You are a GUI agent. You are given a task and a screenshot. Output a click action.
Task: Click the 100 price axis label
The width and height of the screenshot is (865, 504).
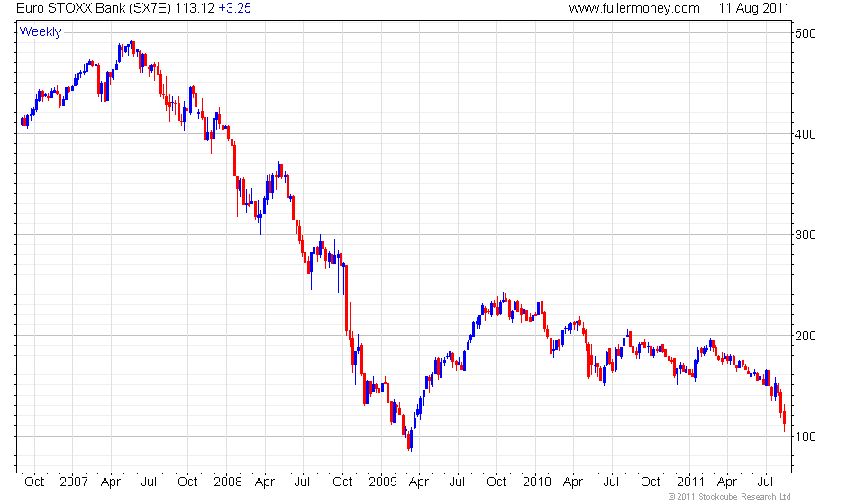805,436
